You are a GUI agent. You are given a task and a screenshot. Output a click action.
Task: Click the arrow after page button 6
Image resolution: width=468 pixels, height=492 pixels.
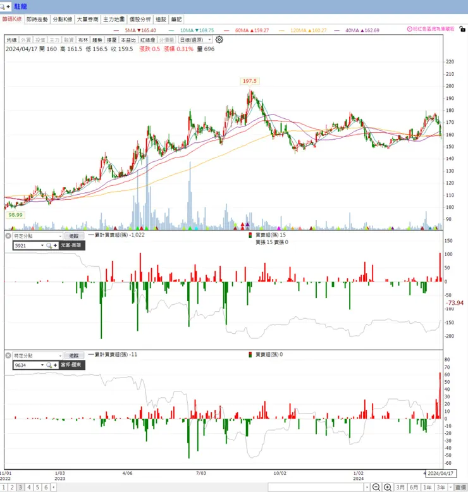pyautogui.click(x=54, y=488)
